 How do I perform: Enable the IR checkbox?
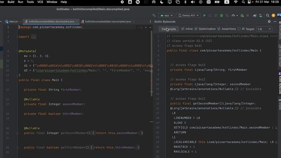click(239, 29)
